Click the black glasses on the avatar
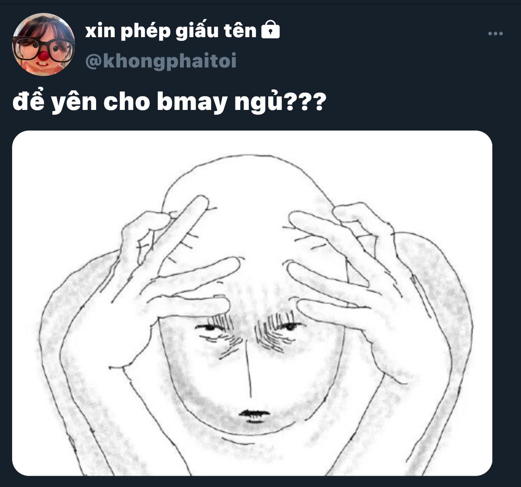Viewport: 521px width, 487px height. 44,48
